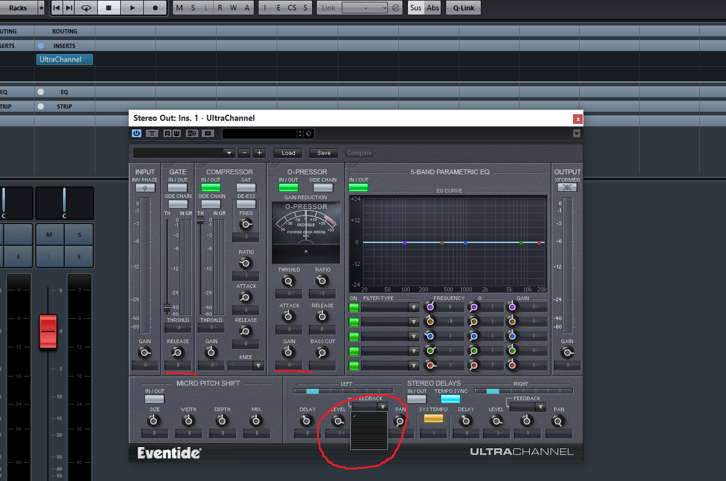Click the Load preset button
This screenshot has height=481, width=726.
tap(288, 153)
